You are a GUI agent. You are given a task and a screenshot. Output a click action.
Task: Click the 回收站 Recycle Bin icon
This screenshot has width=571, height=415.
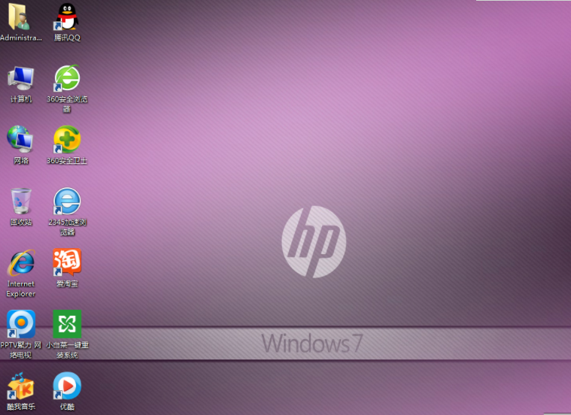21,201
